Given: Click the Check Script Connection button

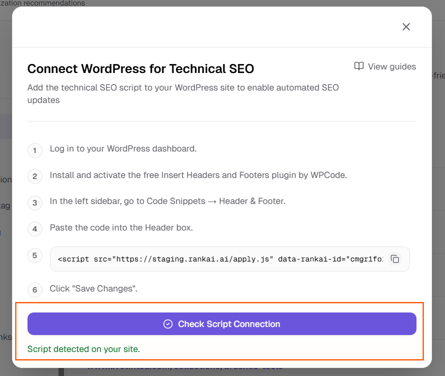Looking at the screenshot, I should [x=222, y=323].
